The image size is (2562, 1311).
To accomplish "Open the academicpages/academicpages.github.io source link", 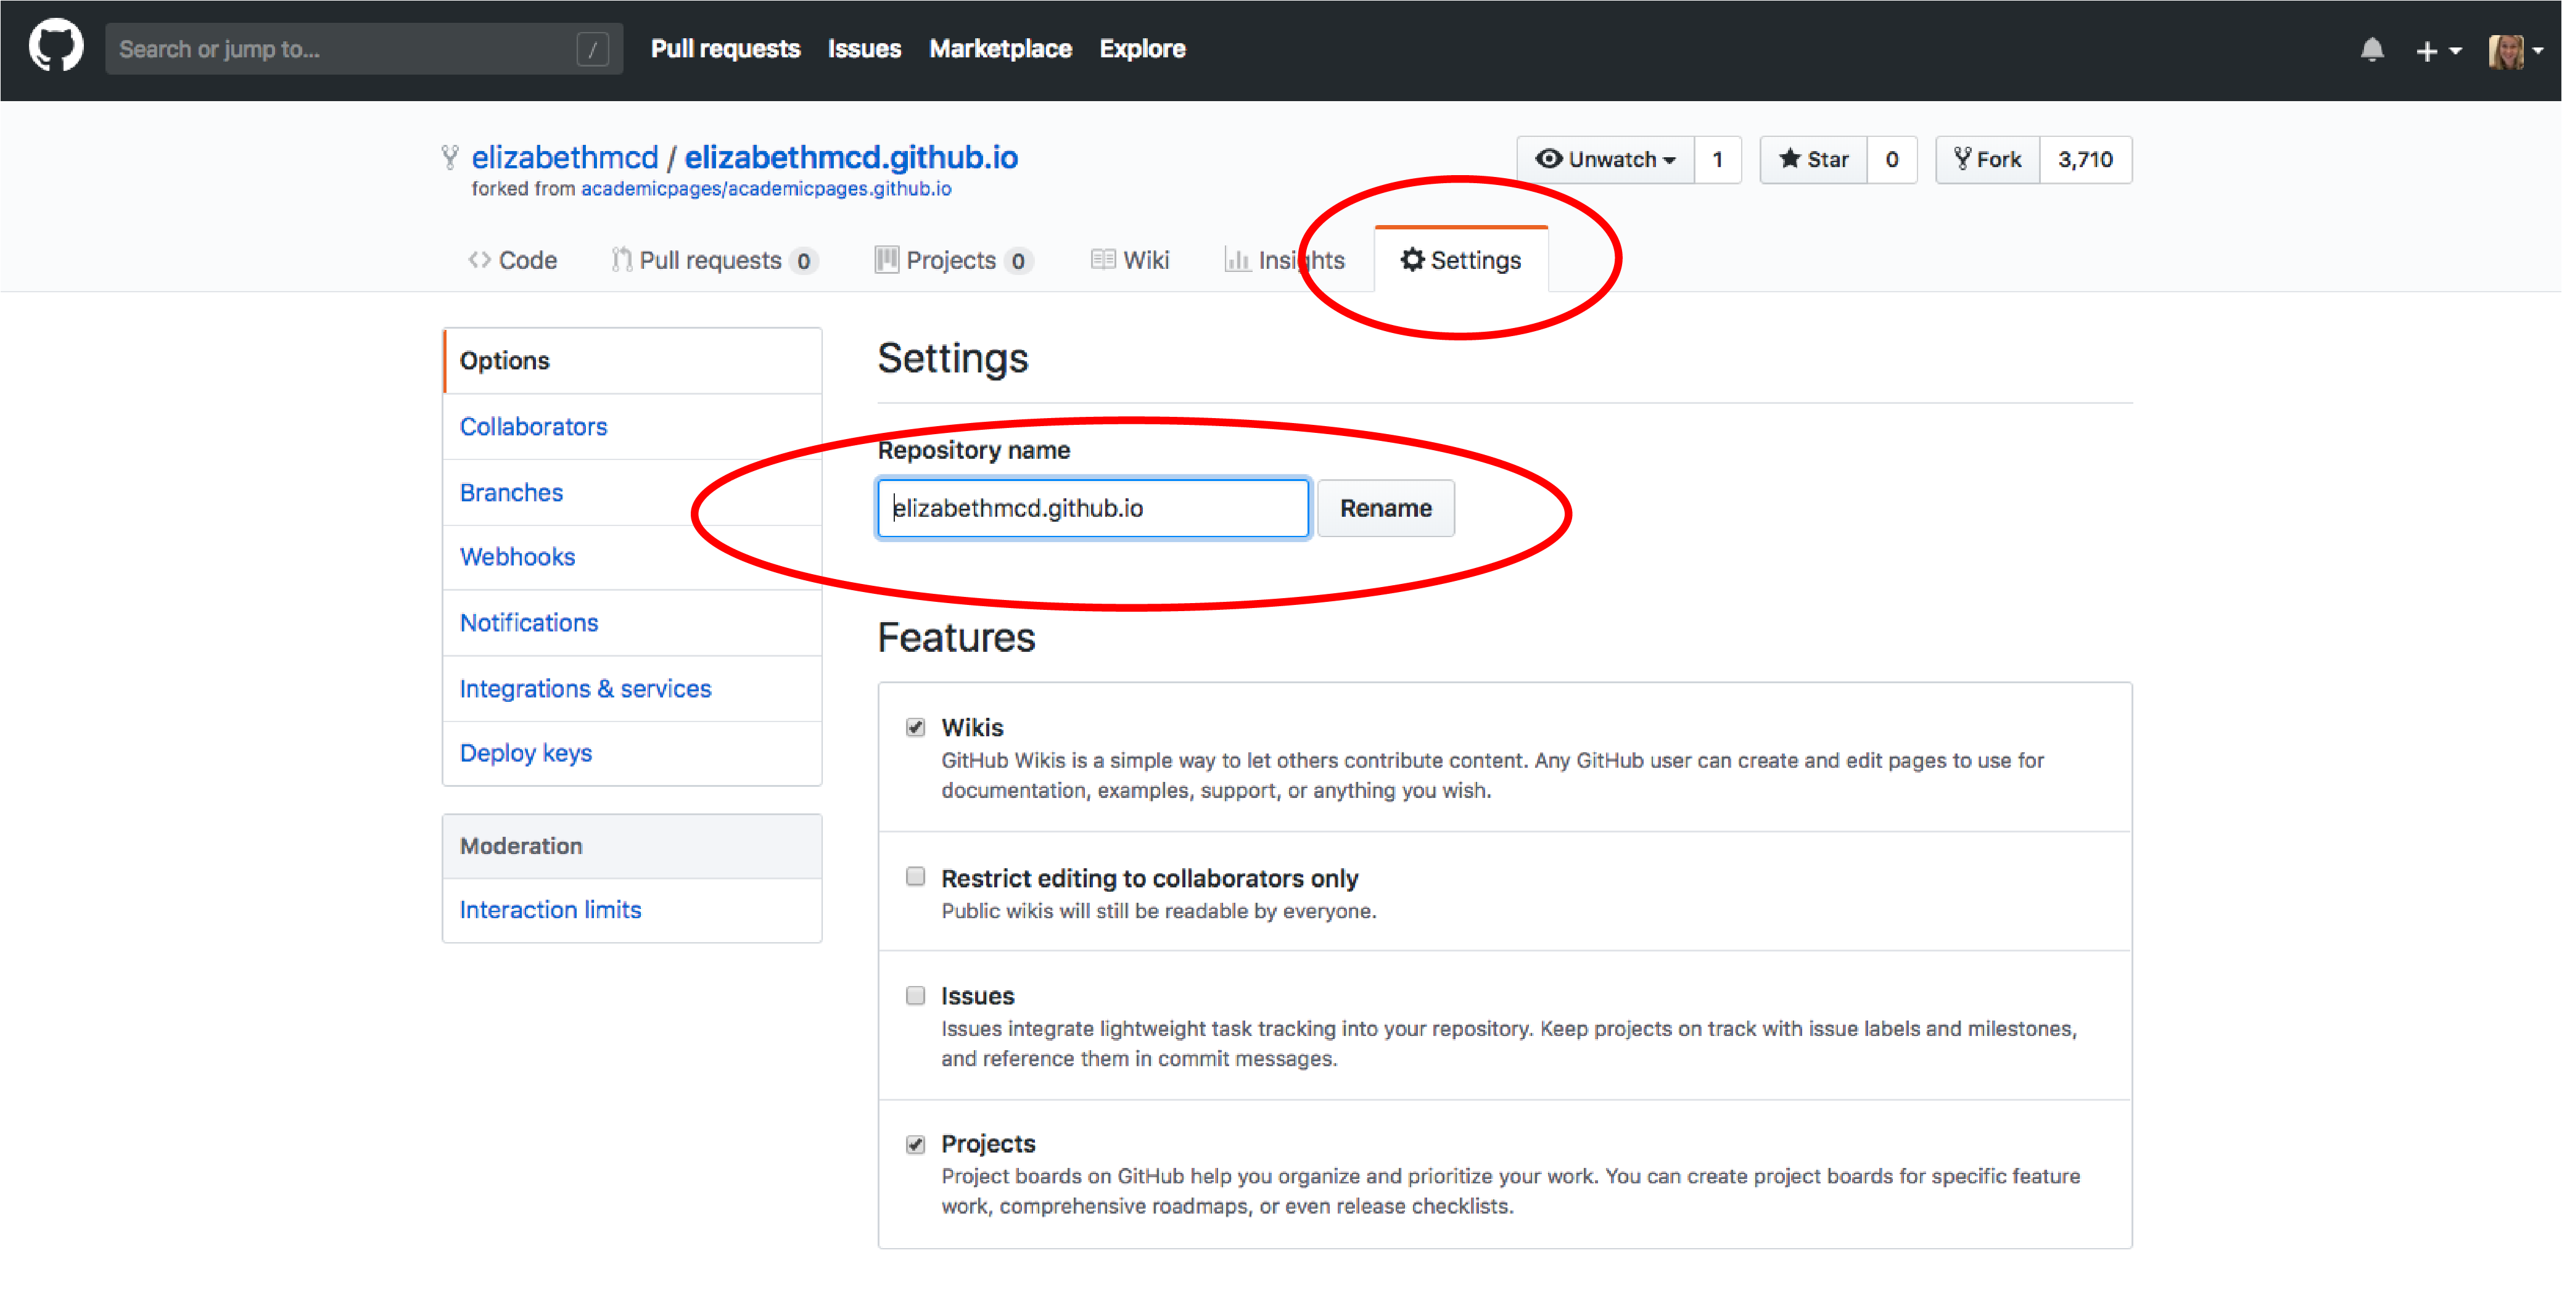I will pos(766,189).
